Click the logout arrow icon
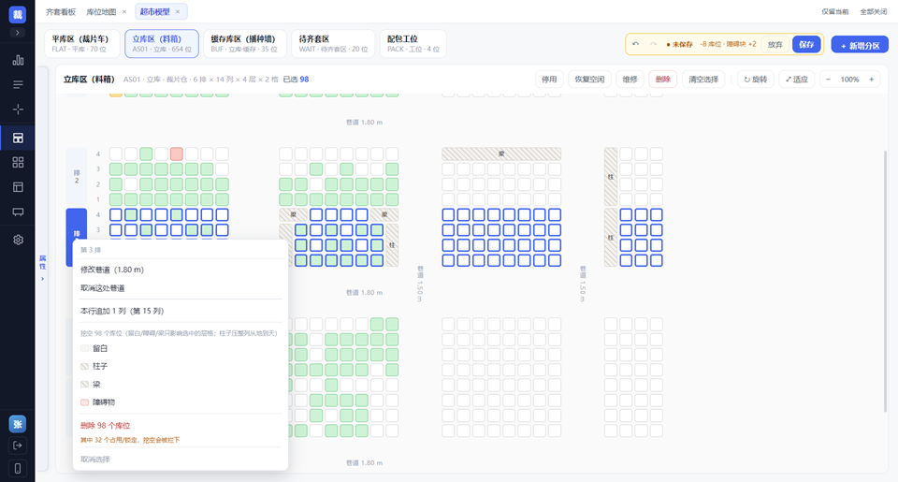The width and height of the screenshot is (898, 482). [x=17, y=445]
